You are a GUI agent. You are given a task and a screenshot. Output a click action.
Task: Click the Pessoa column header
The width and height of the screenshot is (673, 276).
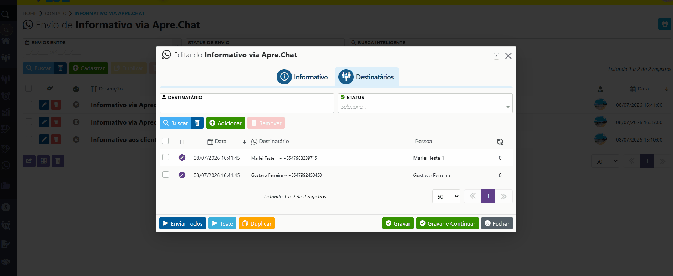coord(423,141)
